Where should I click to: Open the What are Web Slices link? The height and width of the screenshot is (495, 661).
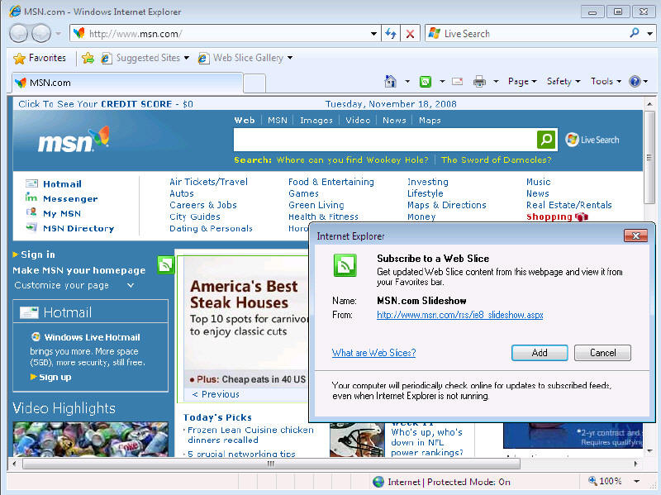click(x=373, y=353)
